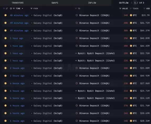Filter by TIME column

(14, 9)
